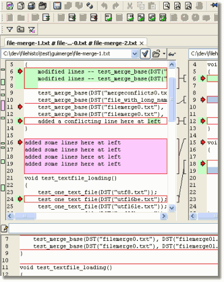Click the scissors Cut icon

[130, 6]
